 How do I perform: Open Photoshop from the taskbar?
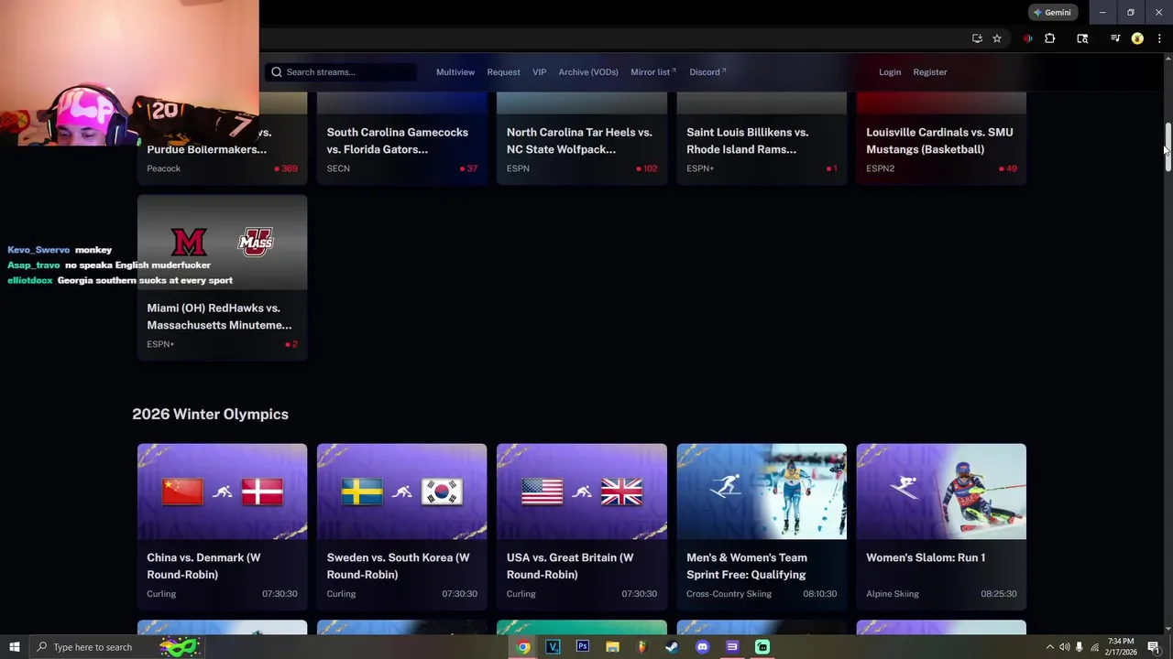[583, 647]
